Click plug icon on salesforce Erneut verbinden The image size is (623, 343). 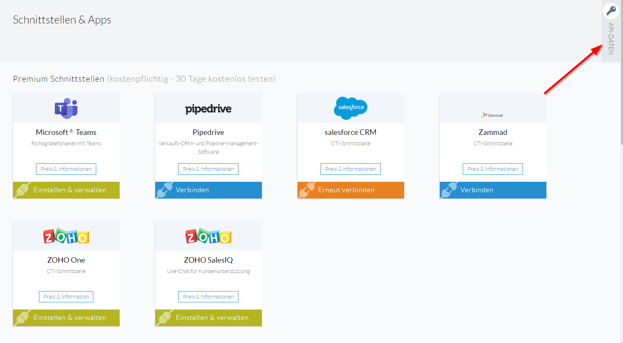point(306,190)
